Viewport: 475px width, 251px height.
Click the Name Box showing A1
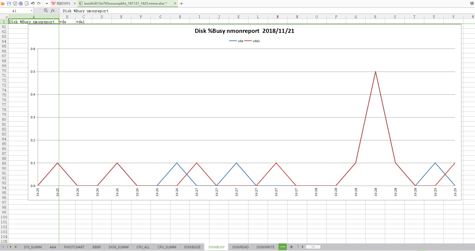pyautogui.click(x=14, y=11)
